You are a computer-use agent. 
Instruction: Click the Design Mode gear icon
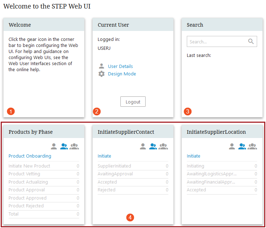click(102, 74)
